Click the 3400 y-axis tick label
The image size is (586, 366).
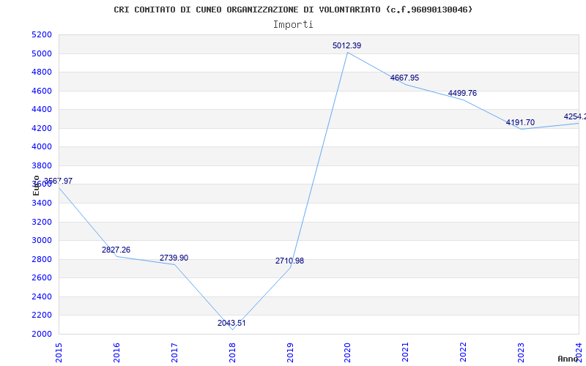pos(42,203)
